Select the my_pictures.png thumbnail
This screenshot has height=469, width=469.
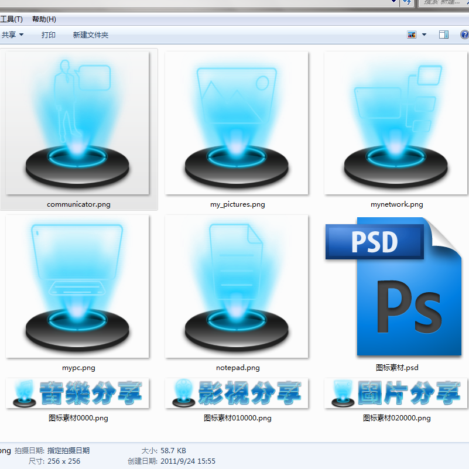[237, 123]
